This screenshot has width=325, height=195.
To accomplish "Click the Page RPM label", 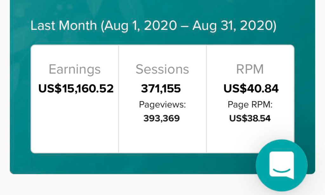I will (250, 105).
